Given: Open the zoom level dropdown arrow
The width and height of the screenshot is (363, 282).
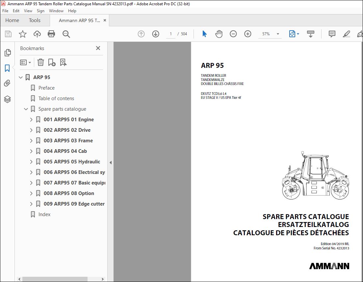Looking at the screenshot, I should [278, 34].
